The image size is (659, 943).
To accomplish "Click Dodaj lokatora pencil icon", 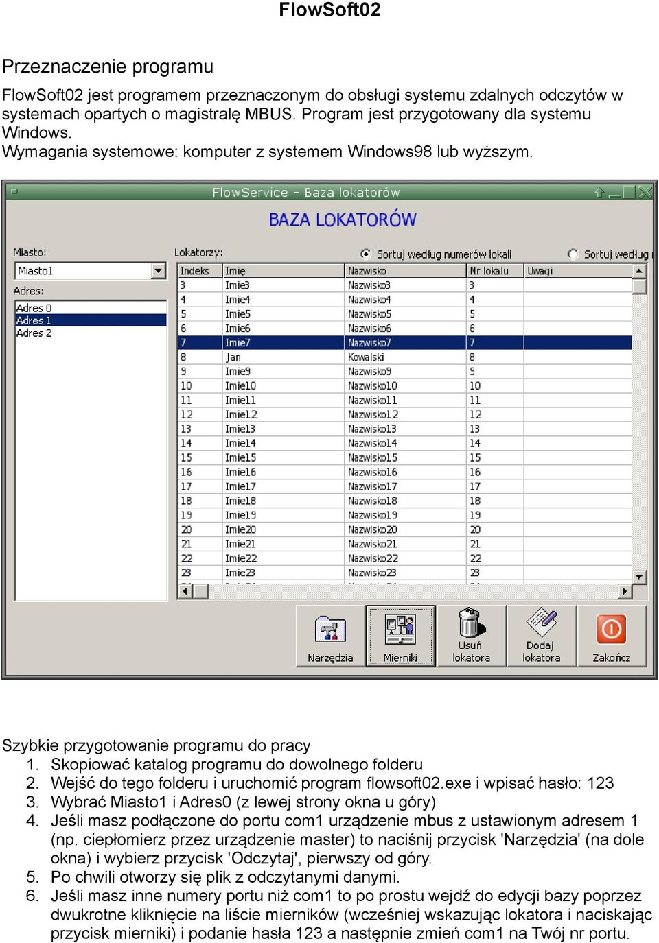I will [x=541, y=623].
